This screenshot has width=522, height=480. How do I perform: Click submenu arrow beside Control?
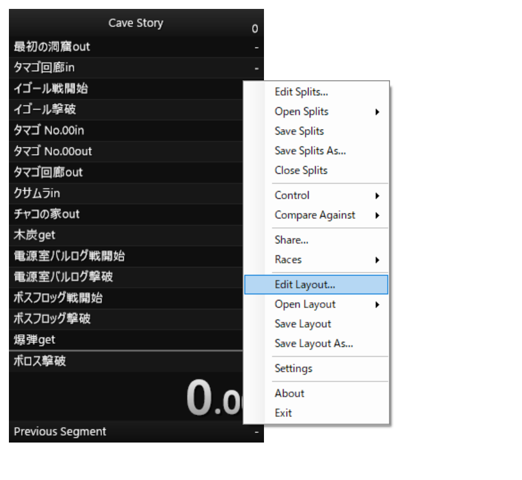377,196
